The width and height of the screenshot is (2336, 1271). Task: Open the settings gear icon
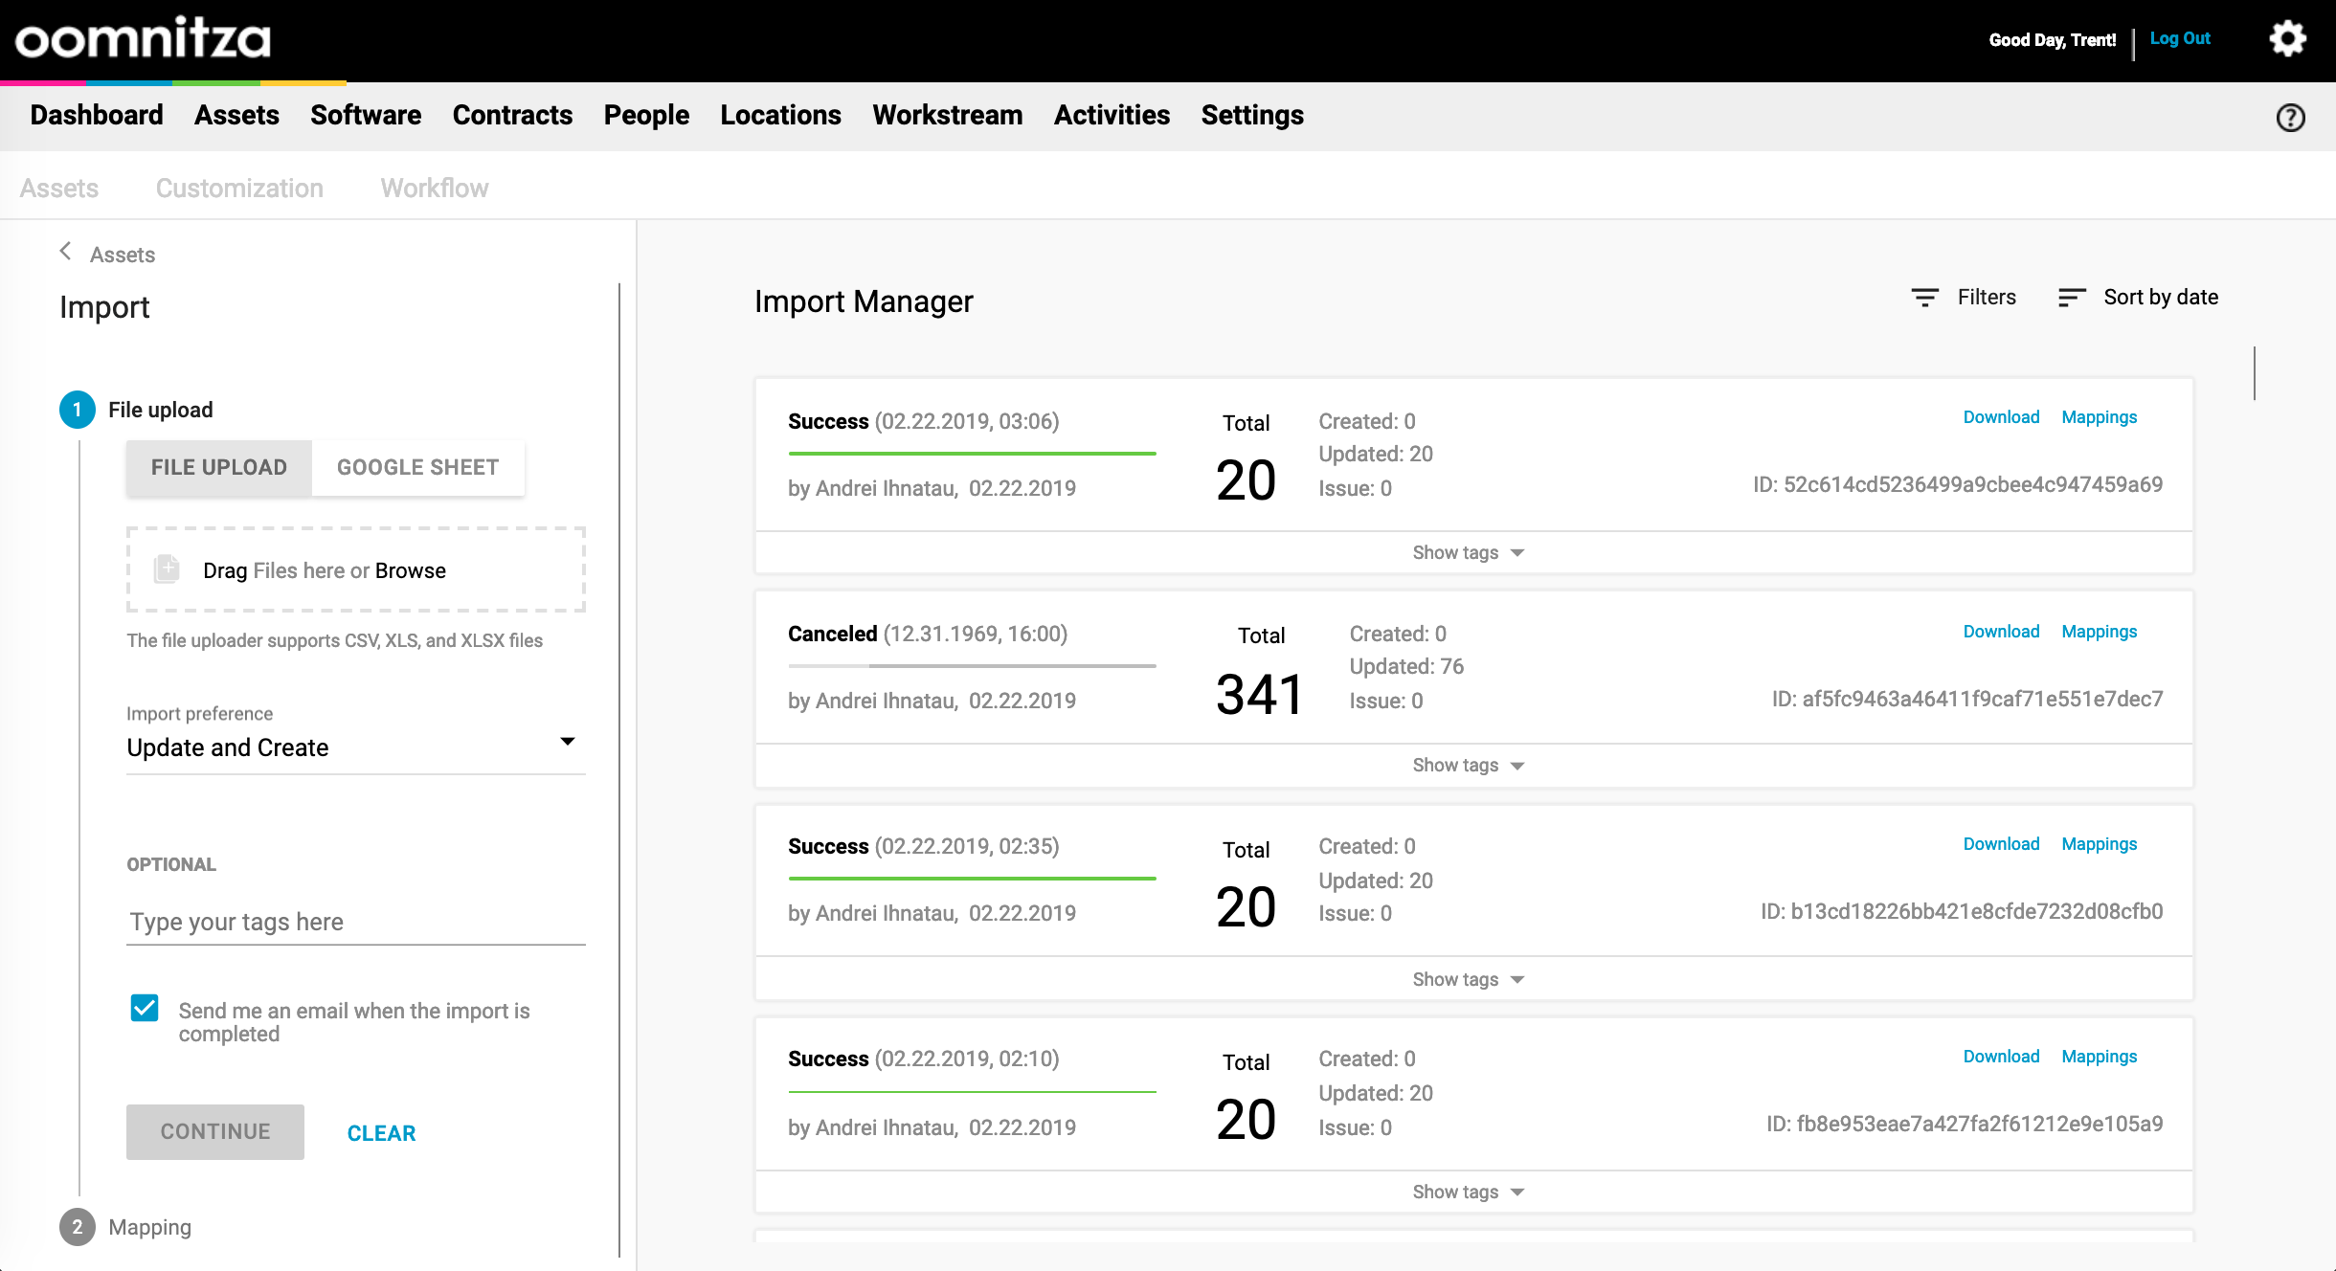point(2287,39)
